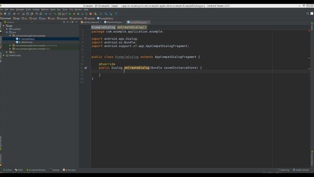Collapse the app module tree node
This screenshot has width=314, height=177.
(3, 26)
